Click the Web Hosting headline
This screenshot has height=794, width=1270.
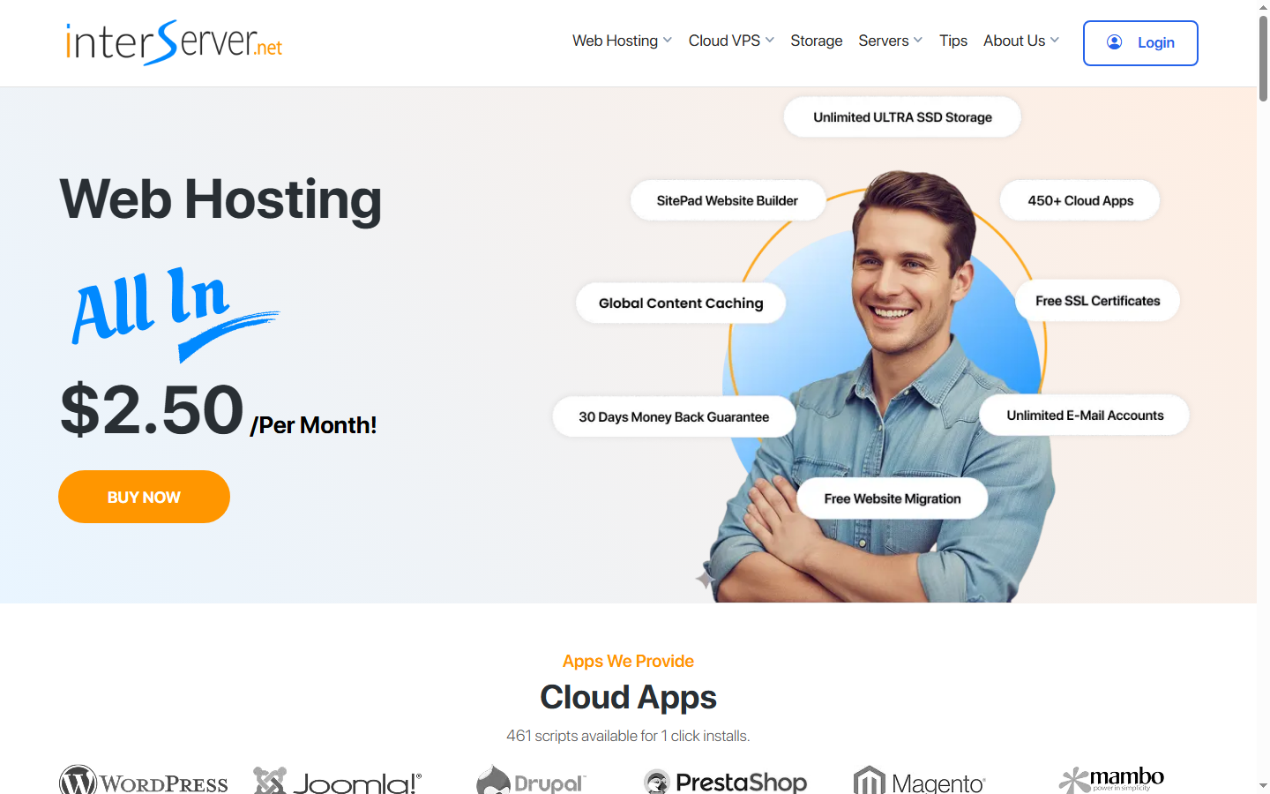pyautogui.click(x=220, y=199)
